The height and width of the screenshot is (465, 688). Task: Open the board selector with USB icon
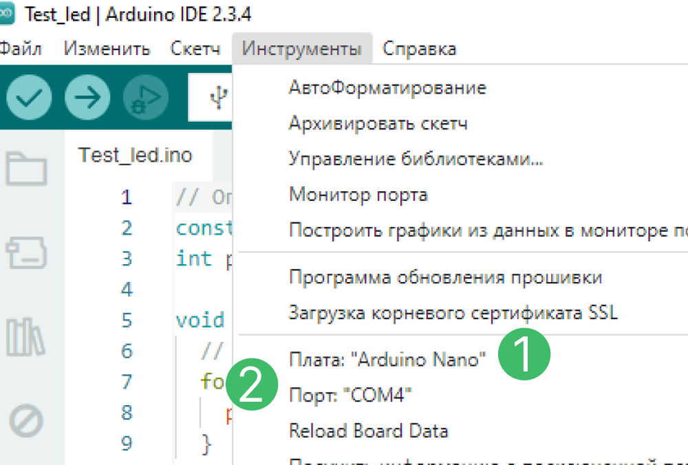pos(211,97)
